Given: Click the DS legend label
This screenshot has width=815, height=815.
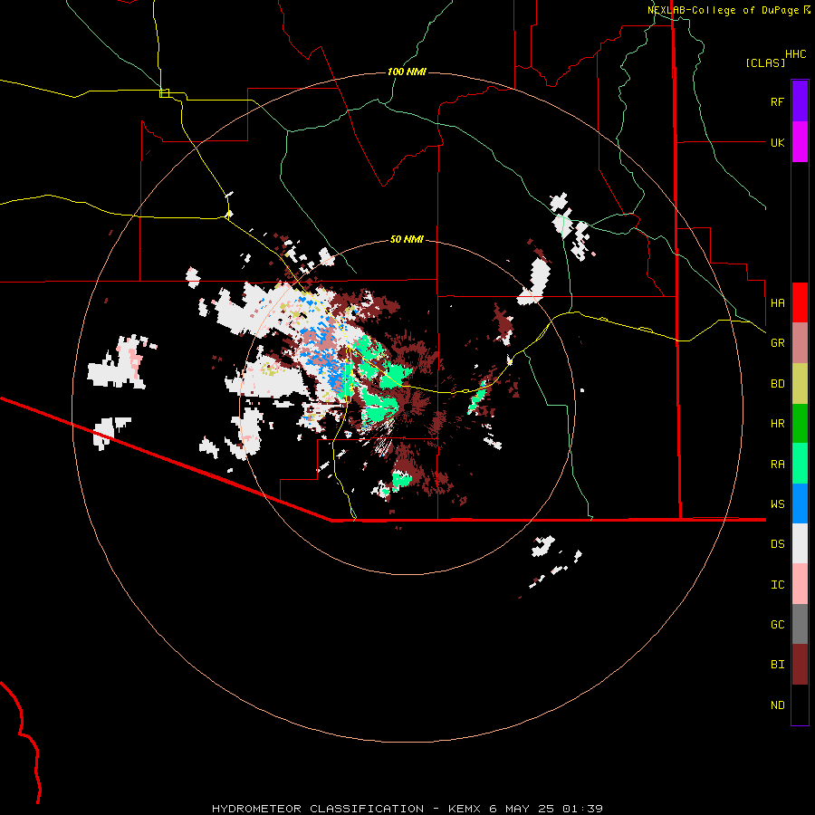Looking at the screenshot, I should [x=777, y=544].
